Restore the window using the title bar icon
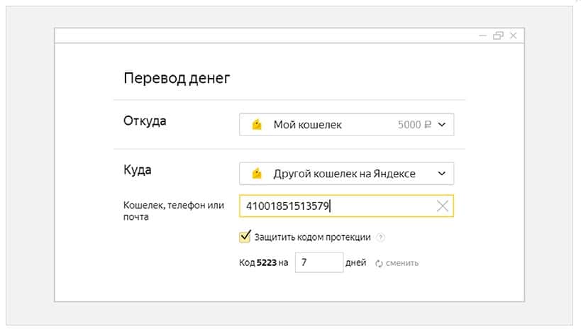This screenshot has width=581, height=334. pos(498,35)
